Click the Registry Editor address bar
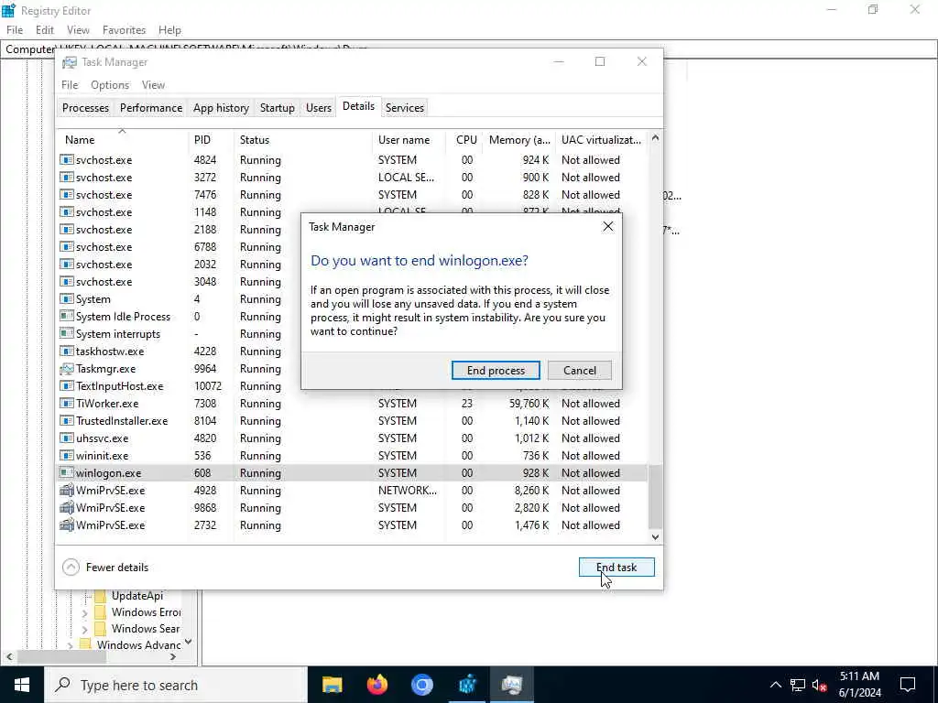 click(468, 49)
